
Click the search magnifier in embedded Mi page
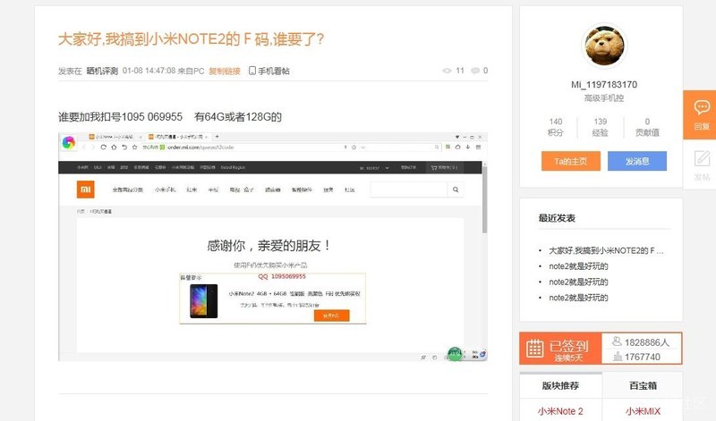456,189
